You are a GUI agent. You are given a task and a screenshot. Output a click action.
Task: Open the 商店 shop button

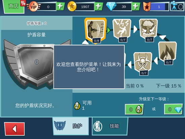point(14,6)
